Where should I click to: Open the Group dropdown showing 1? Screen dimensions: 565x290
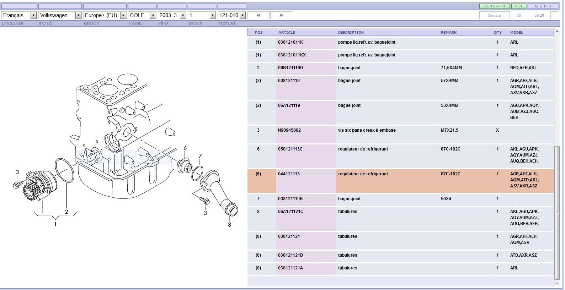pos(202,15)
